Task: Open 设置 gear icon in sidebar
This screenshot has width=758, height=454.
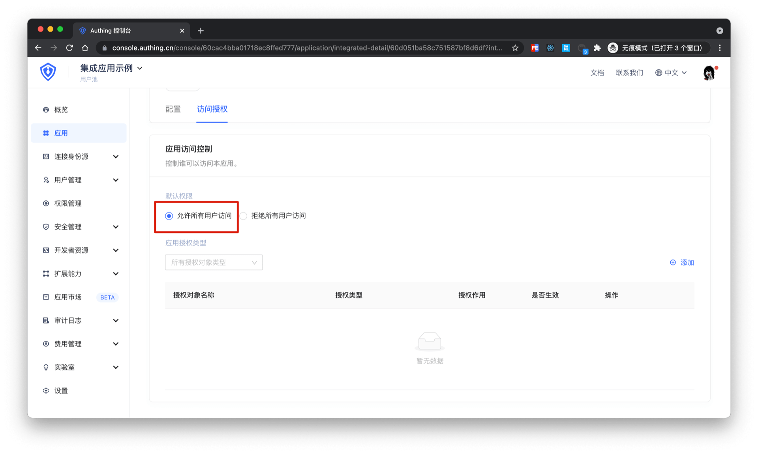Action: coord(46,390)
